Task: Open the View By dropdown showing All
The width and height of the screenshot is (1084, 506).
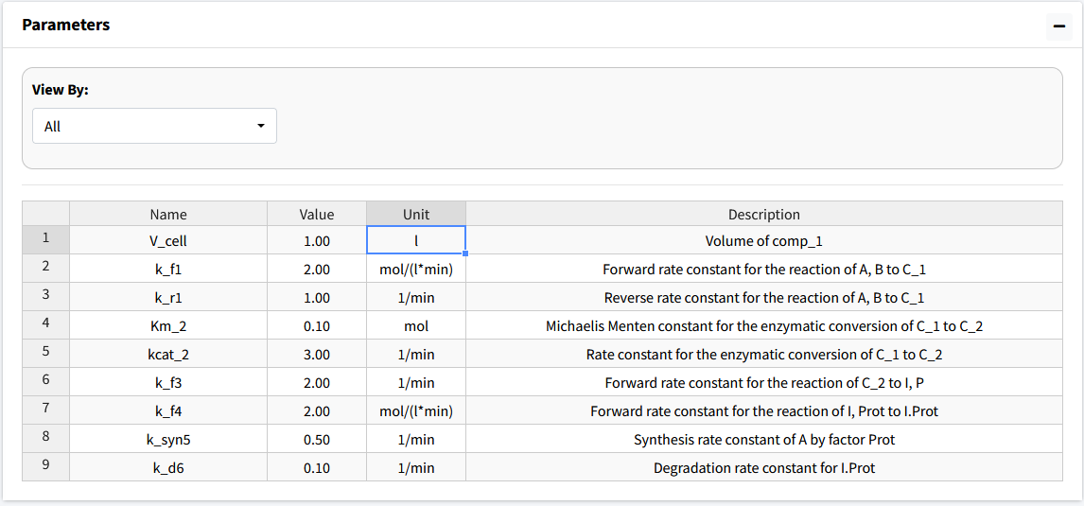Action: coord(154,126)
